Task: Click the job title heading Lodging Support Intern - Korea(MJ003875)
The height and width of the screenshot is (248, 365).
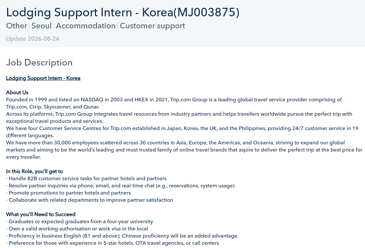Action: coord(123,12)
